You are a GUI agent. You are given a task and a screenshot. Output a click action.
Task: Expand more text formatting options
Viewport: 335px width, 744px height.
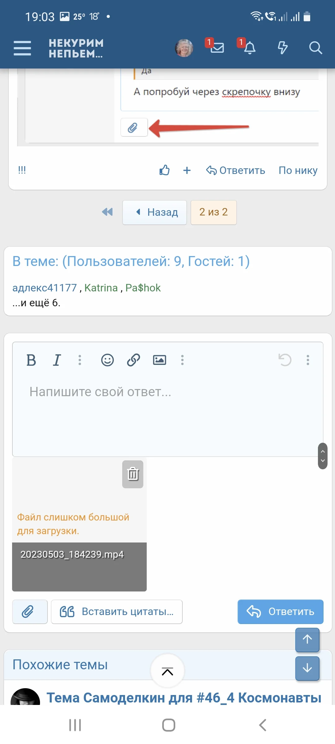coord(80,360)
